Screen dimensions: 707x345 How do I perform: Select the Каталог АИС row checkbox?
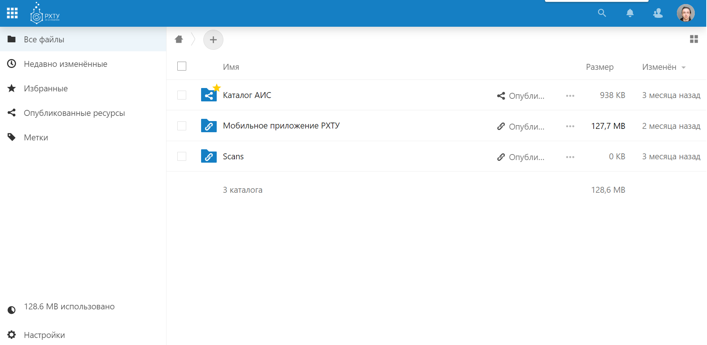[182, 95]
